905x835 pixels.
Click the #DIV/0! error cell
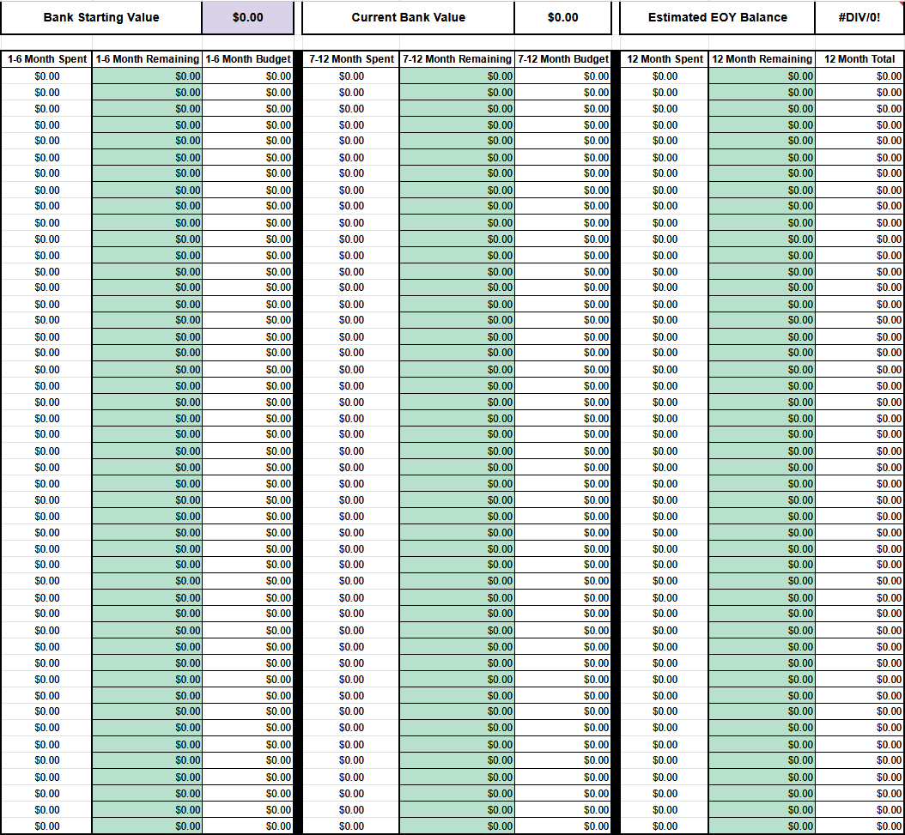point(859,17)
